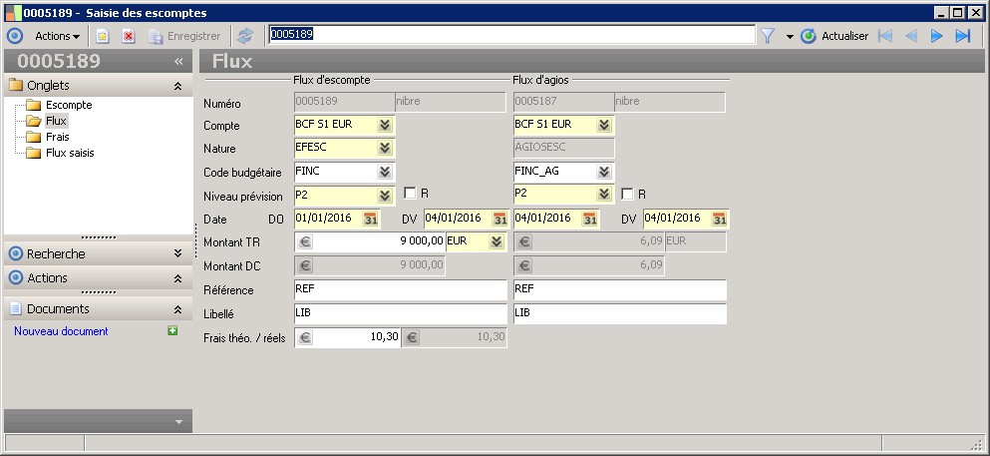Viewport: 990px width, 456px height.
Task: Go to the previous record arrow
Action: (x=911, y=36)
